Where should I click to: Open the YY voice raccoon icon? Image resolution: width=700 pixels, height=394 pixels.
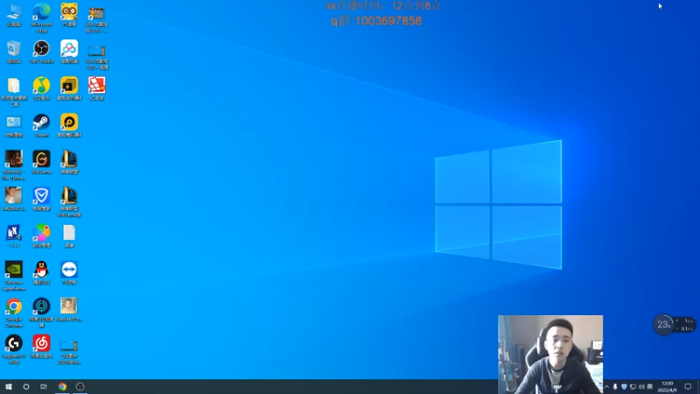click(x=69, y=15)
